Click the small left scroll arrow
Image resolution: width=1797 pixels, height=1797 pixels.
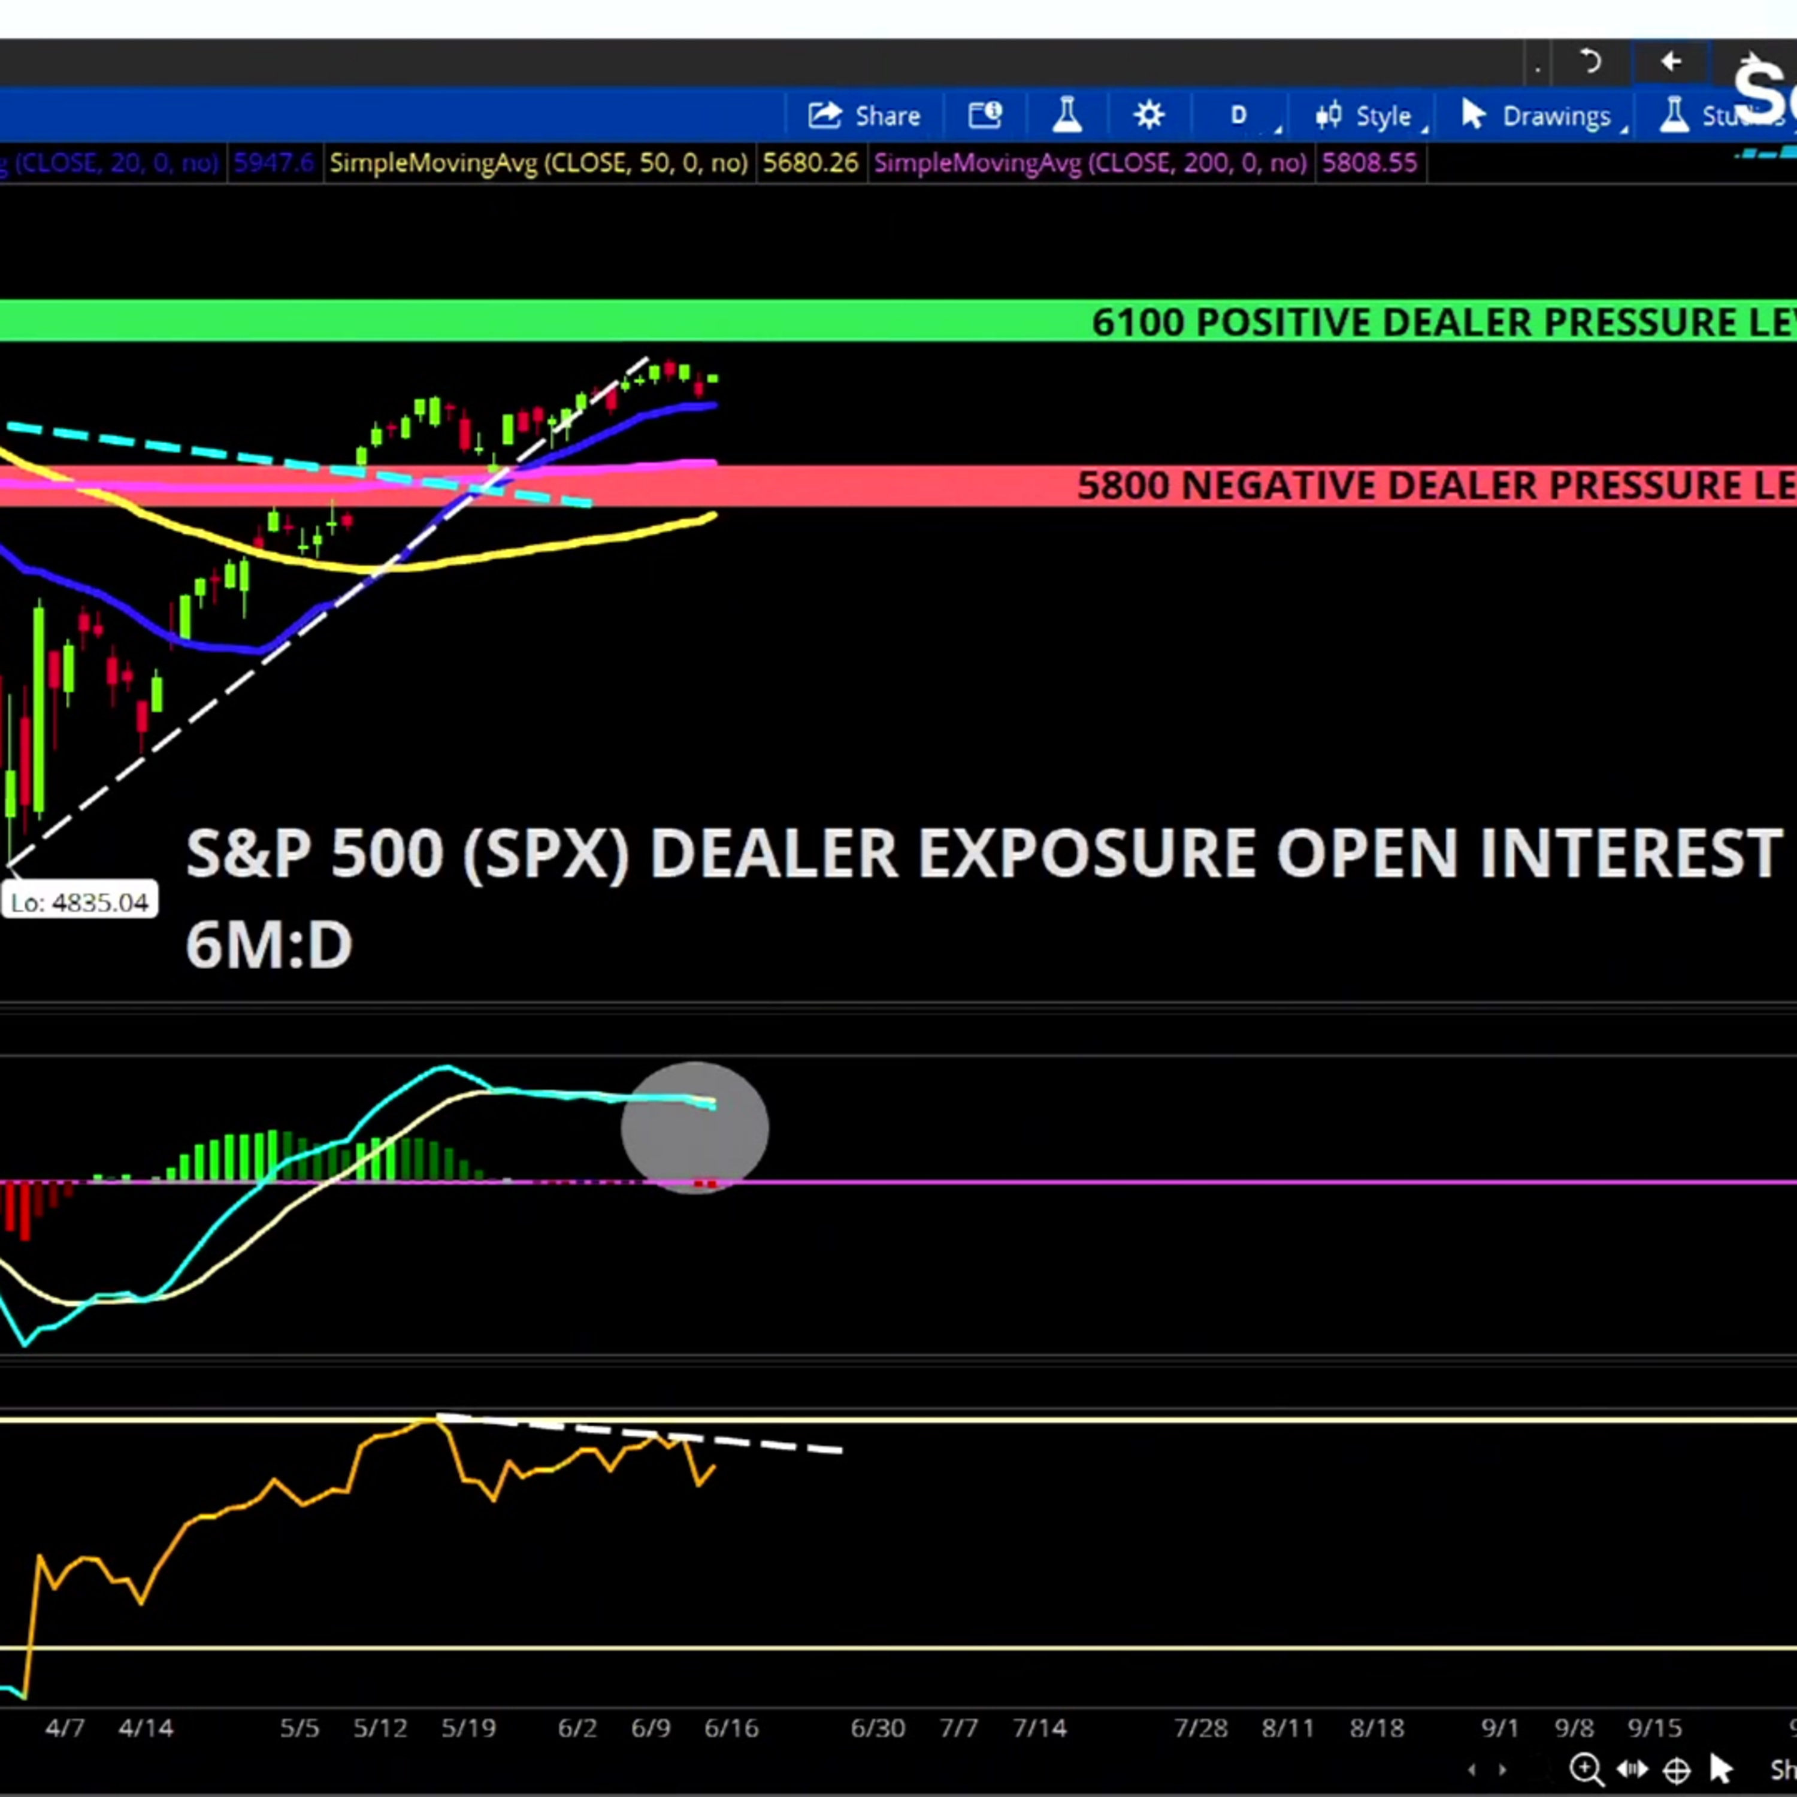click(x=1472, y=1770)
